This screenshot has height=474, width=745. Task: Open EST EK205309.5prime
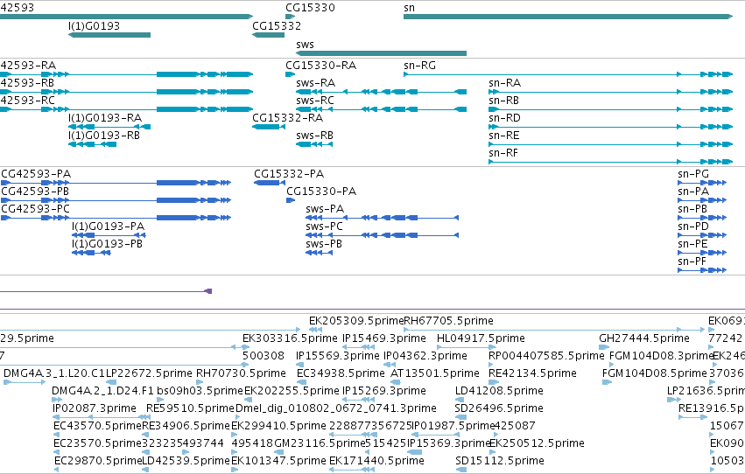click(315, 330)
